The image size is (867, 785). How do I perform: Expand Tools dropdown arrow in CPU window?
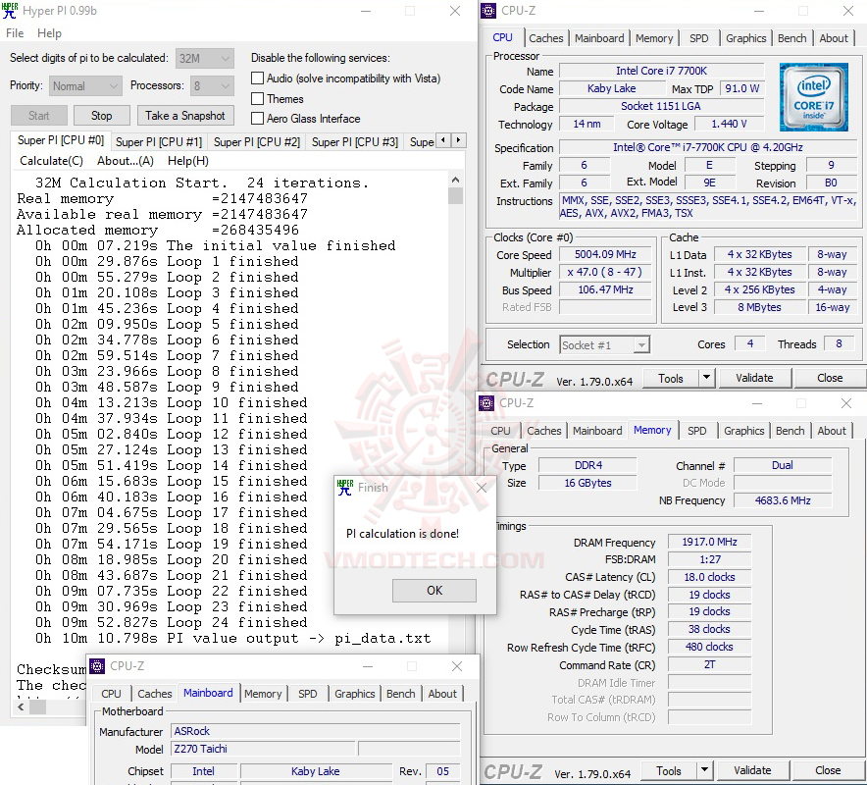(706, 379)
